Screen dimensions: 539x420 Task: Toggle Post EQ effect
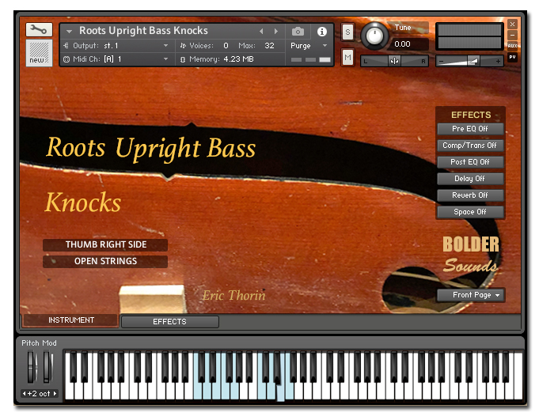[470, 161]
